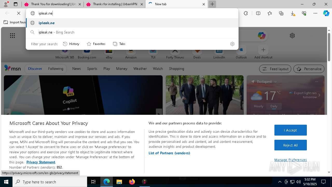
Task: Select Daily weather view
Action: pos(274,106)
